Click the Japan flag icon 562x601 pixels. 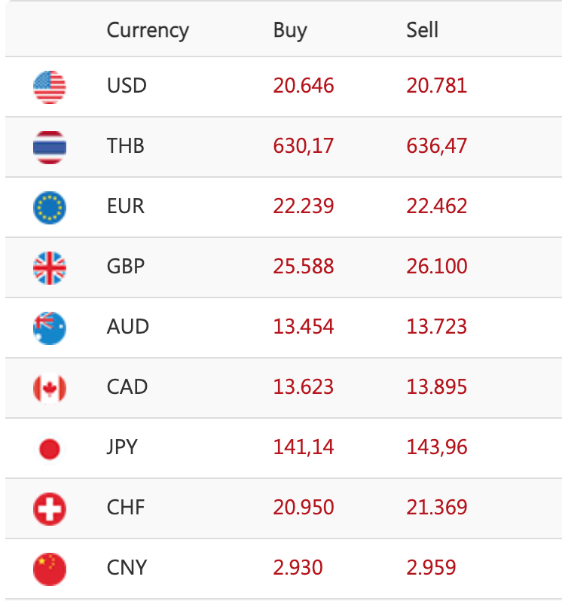tap(50, 449)
